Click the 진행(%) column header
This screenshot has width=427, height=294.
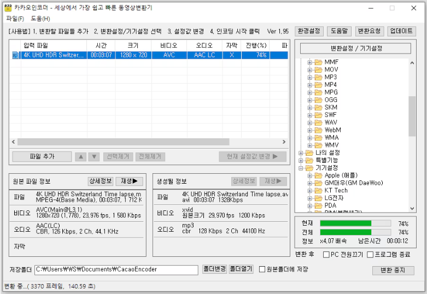[255, 45]
